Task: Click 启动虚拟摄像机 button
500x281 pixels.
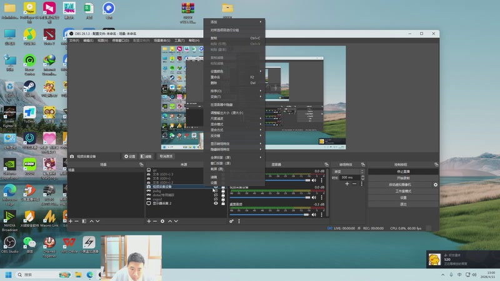Action: click(x=400, y=185)
